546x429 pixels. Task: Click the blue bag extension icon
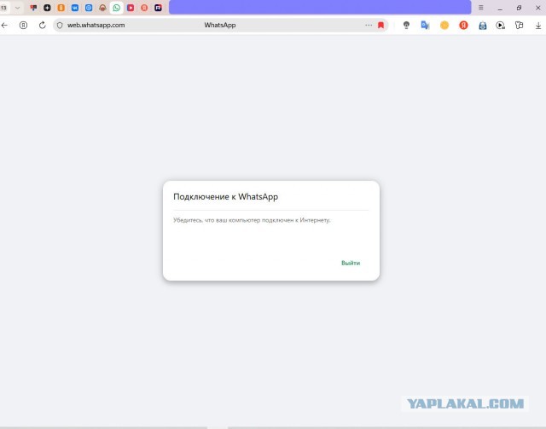click(482, 26)
